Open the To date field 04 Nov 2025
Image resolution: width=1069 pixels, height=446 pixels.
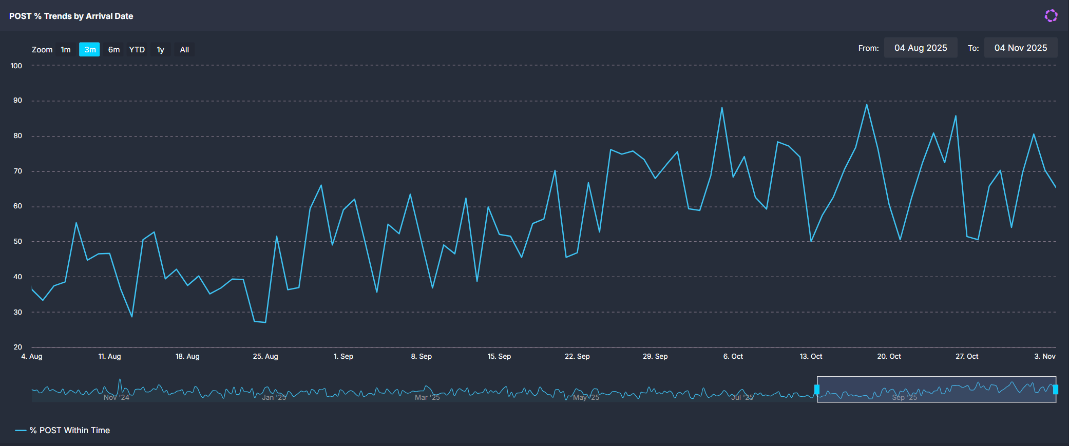pos(1020,48)
